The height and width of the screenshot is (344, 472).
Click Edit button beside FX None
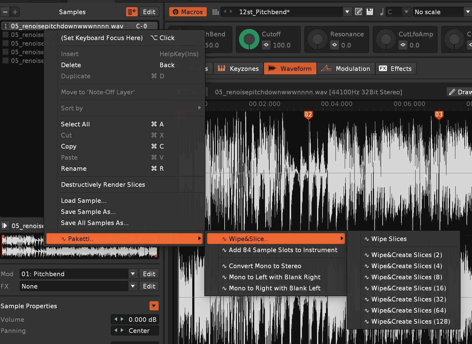(x=149, y=286)
